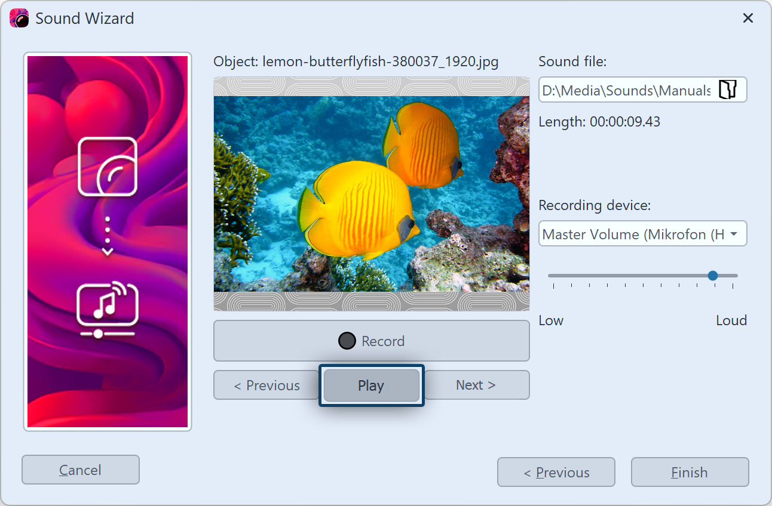The image size is (772, 506).
Task: Click the recording volume slider handle
Action: [712, 276]
